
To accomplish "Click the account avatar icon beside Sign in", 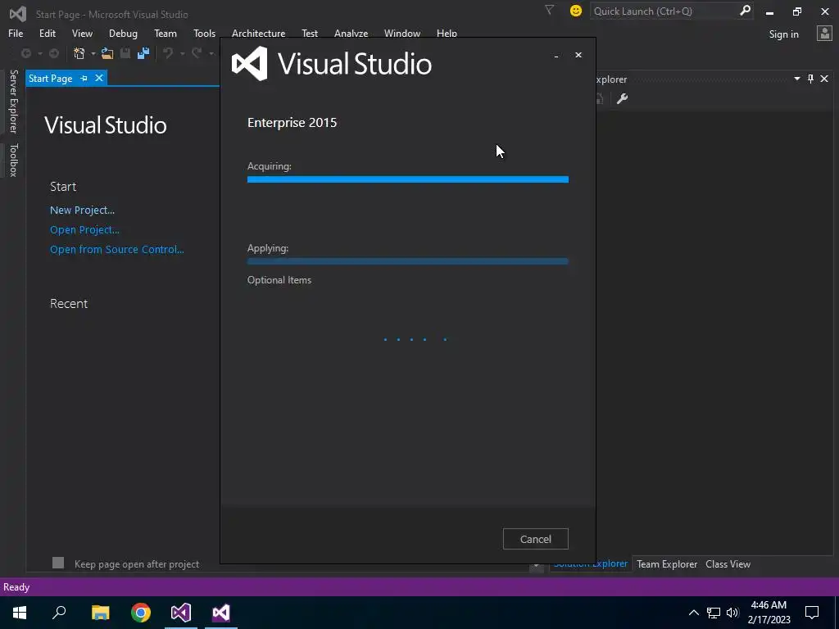I will 824,34.
